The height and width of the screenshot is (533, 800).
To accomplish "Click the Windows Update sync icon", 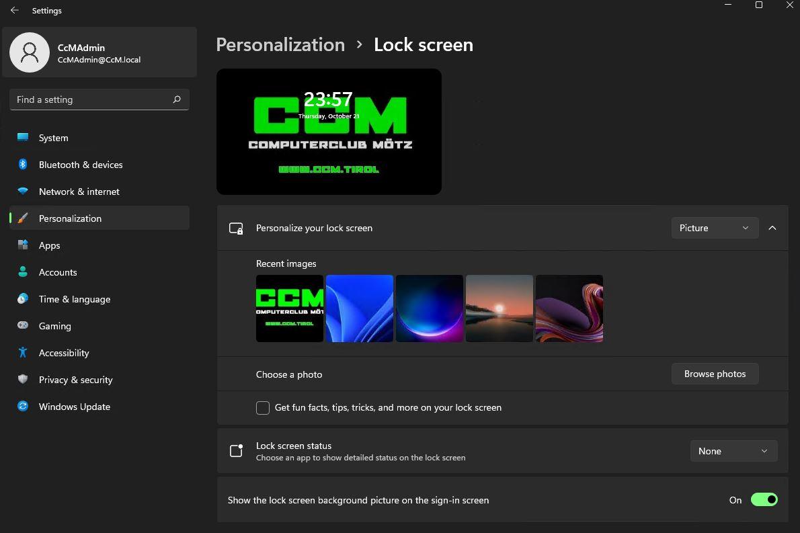I will click(22, 407).
